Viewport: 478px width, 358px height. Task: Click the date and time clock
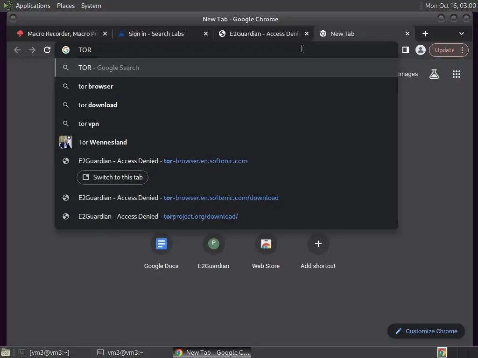(450, 6)
